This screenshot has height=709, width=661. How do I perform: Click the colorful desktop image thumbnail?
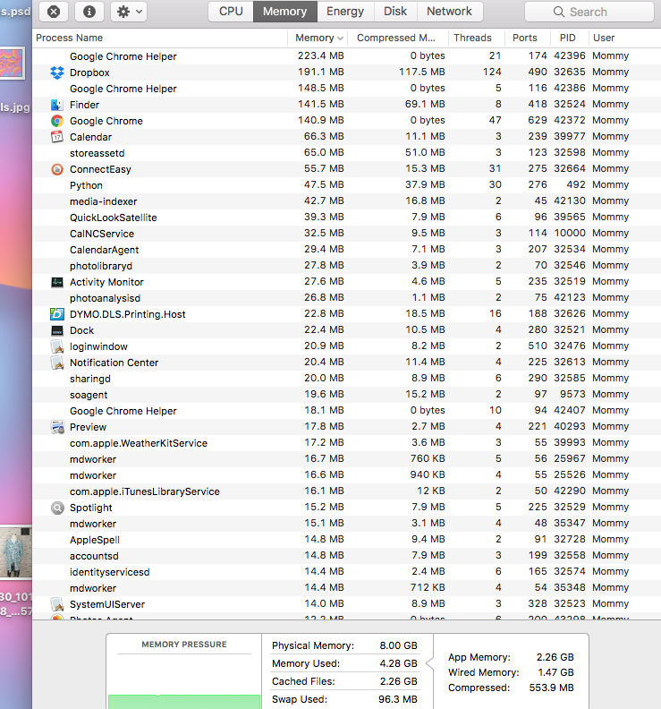pyautogui.click(x=13, y=64)
